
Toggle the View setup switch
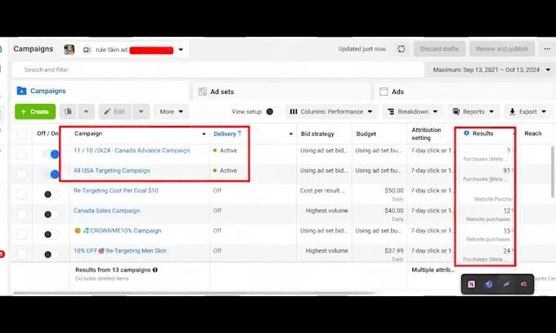point(271,112)
